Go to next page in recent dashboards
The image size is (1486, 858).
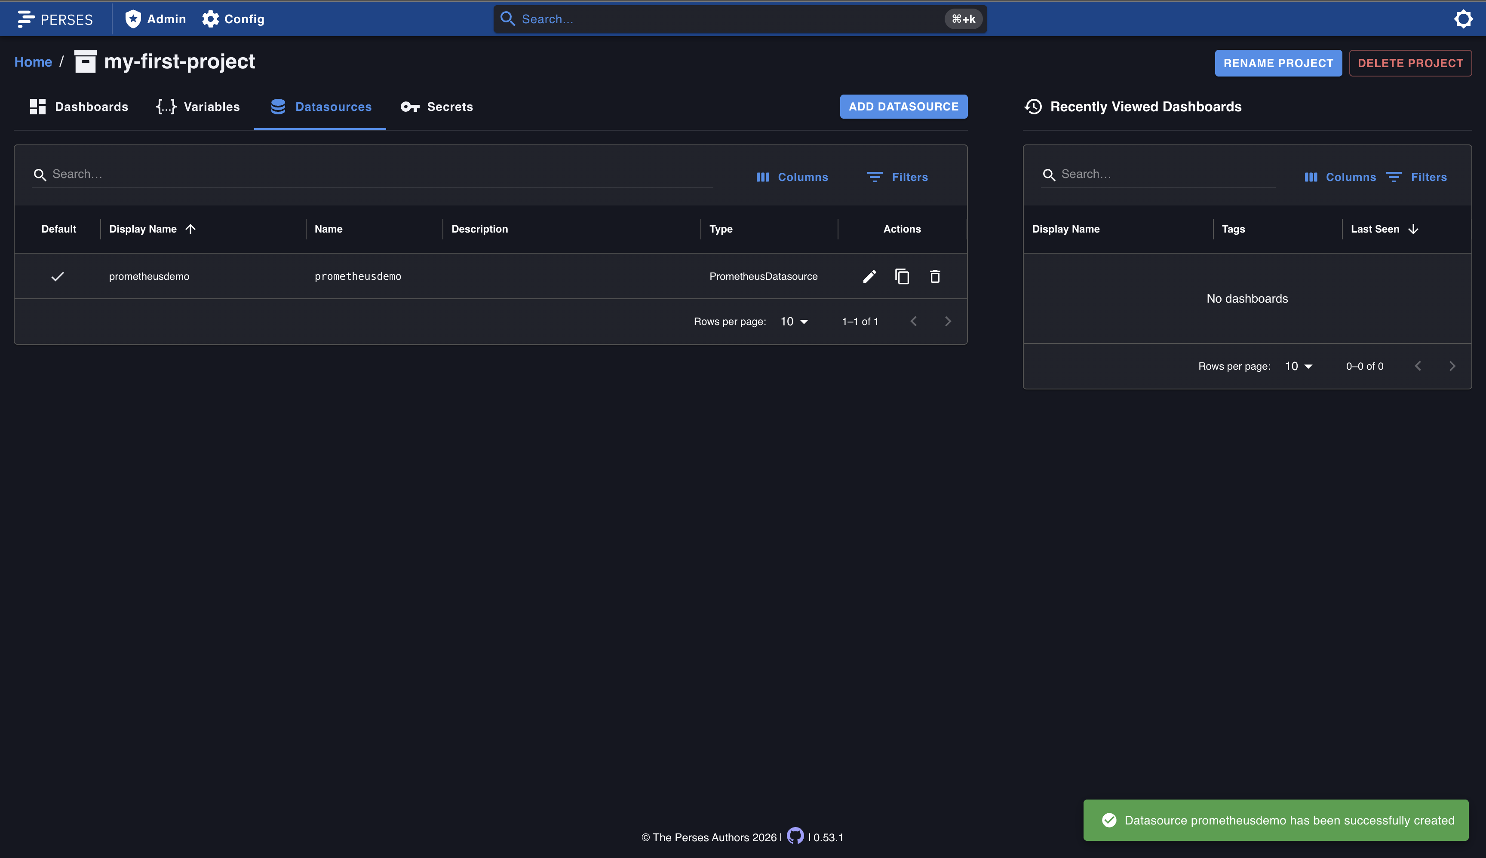pyautogui.click(x=1452, y=367)
